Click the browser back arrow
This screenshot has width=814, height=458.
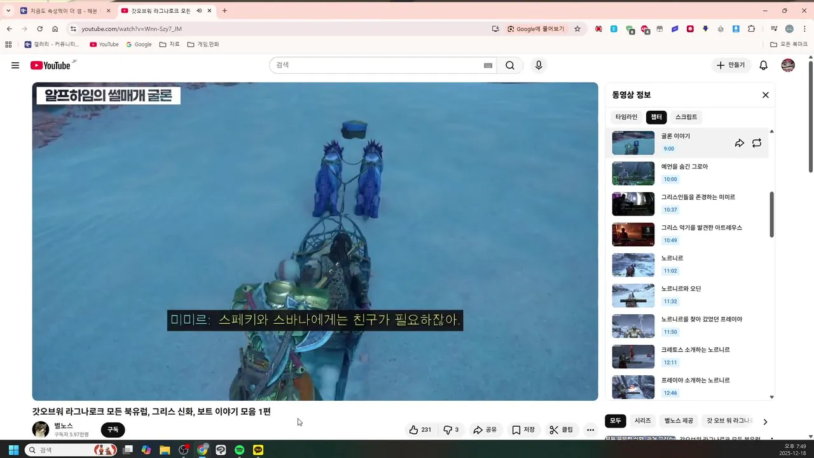(x=9, y=29)
